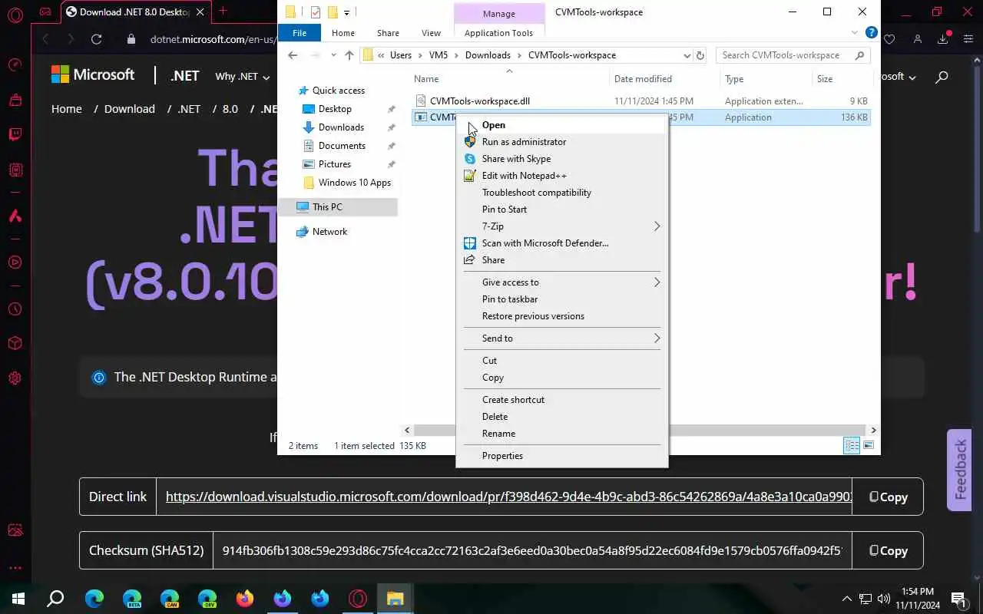The width and height of the screenshot is (983, 614).
Task: Choose Share with Skype
Action: (x=562, y=159)
